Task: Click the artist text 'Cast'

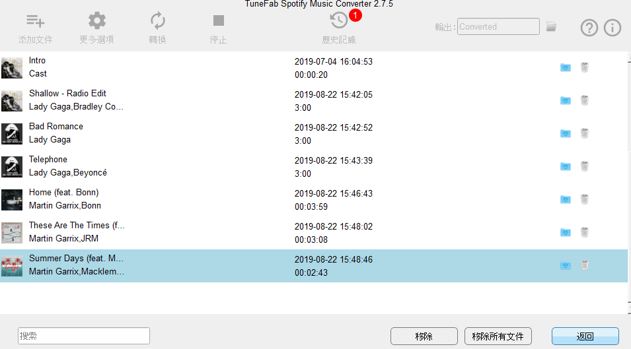Action: (38, 73)
